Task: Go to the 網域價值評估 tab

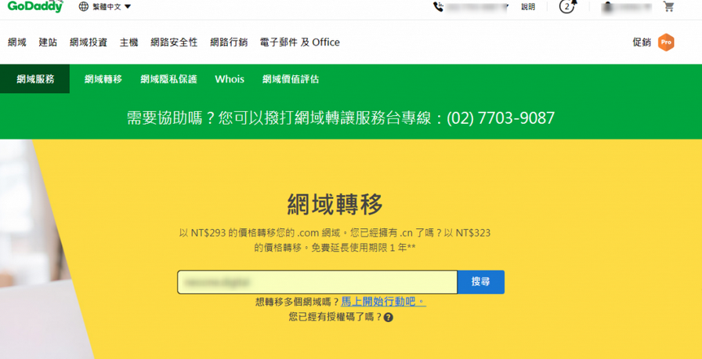Action: click(291, 79)
